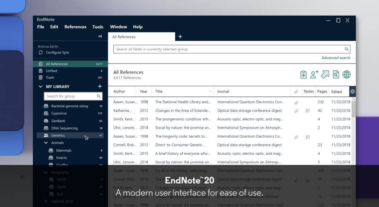Select the Mammals group label

[64, 150]
